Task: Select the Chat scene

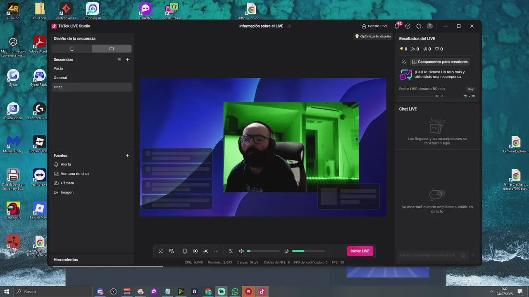Action: 92,87
